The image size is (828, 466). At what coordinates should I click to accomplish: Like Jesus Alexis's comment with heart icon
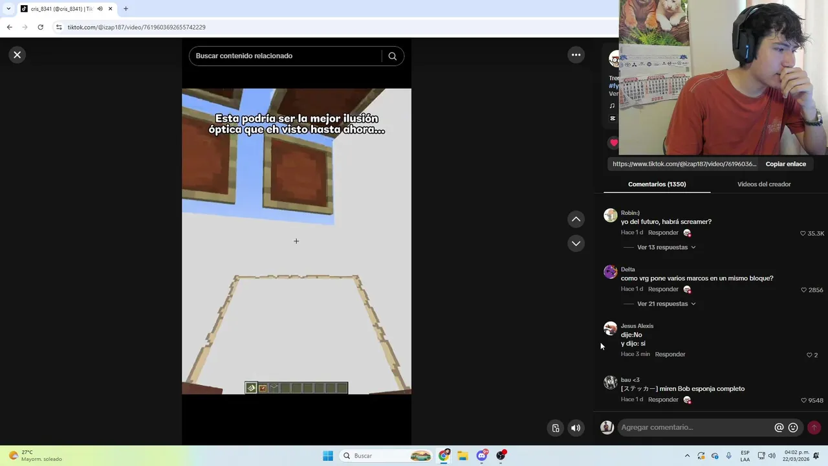tap(809, 355)
